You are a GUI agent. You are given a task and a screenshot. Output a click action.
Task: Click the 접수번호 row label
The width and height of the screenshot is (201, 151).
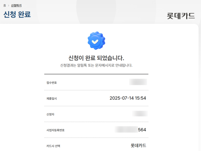52,83
